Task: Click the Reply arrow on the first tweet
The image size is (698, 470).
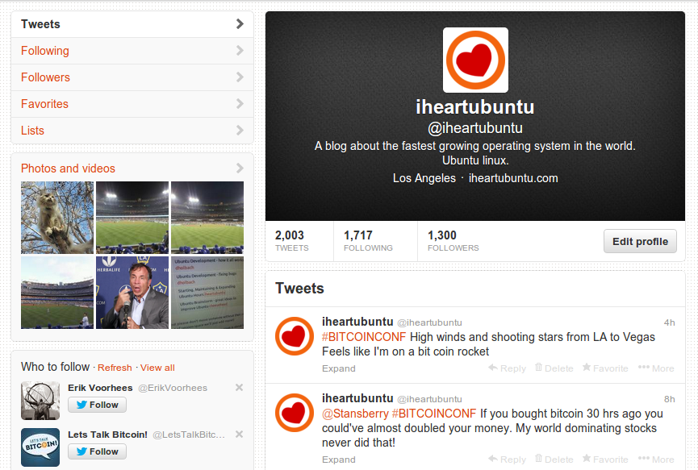Action: tap(493, 368)
